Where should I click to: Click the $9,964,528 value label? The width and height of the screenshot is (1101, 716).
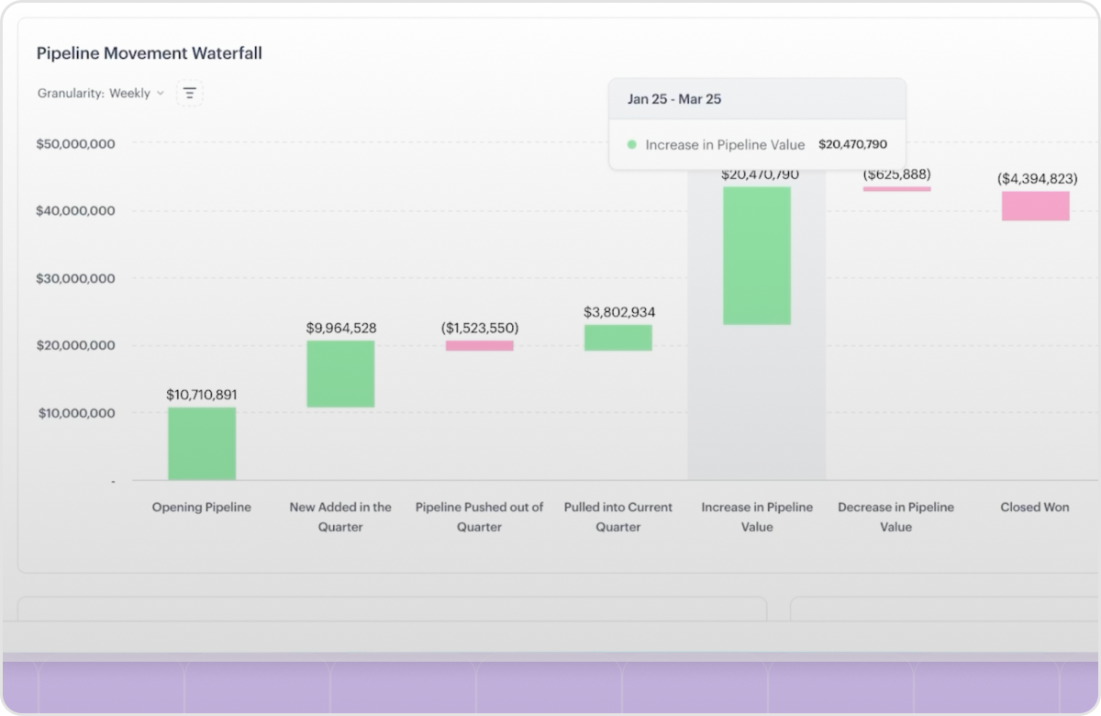pyautogui.click(x=341, y=328)
